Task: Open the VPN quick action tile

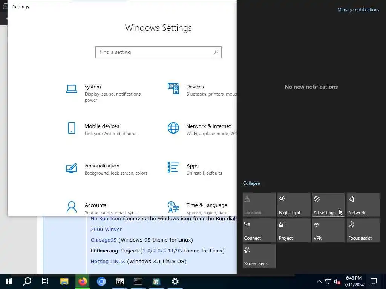Action: (328, 230)
